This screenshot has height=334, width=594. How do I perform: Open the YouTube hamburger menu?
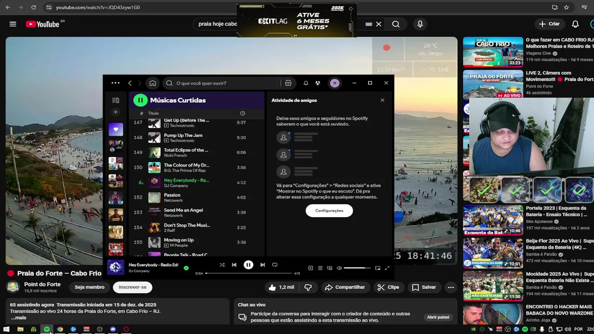click(x=13, y=24)
